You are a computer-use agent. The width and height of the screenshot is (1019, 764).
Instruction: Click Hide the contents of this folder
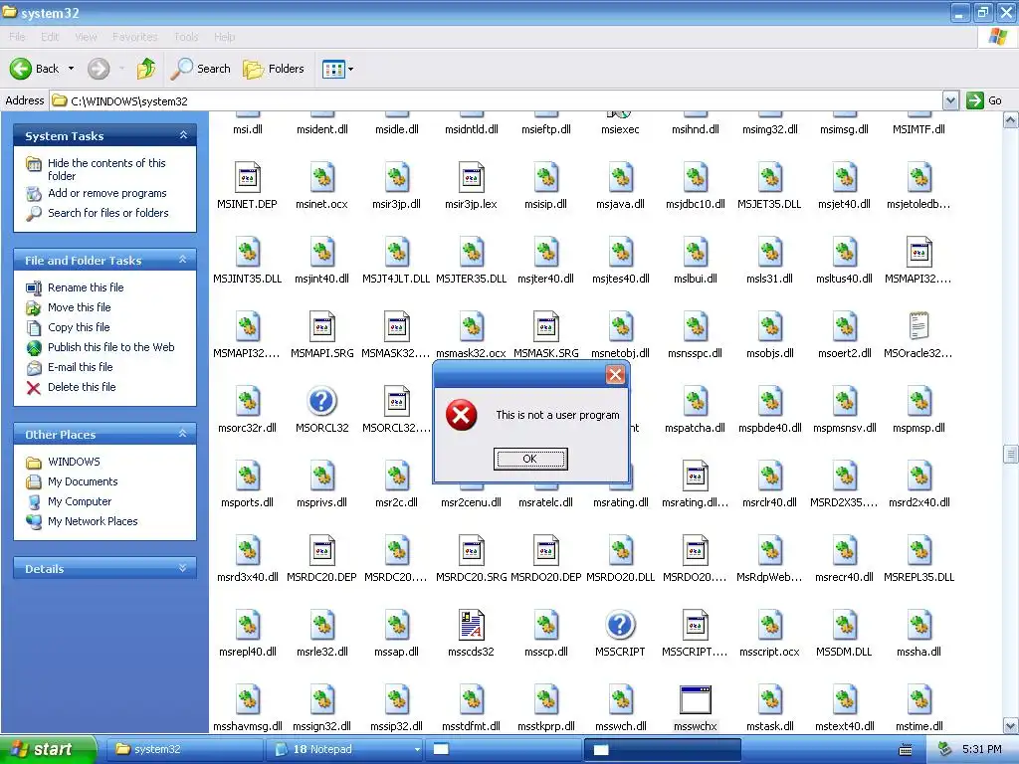[x=106, y=169]
